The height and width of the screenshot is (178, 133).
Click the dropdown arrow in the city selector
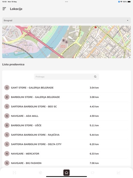tap(127, 20)
